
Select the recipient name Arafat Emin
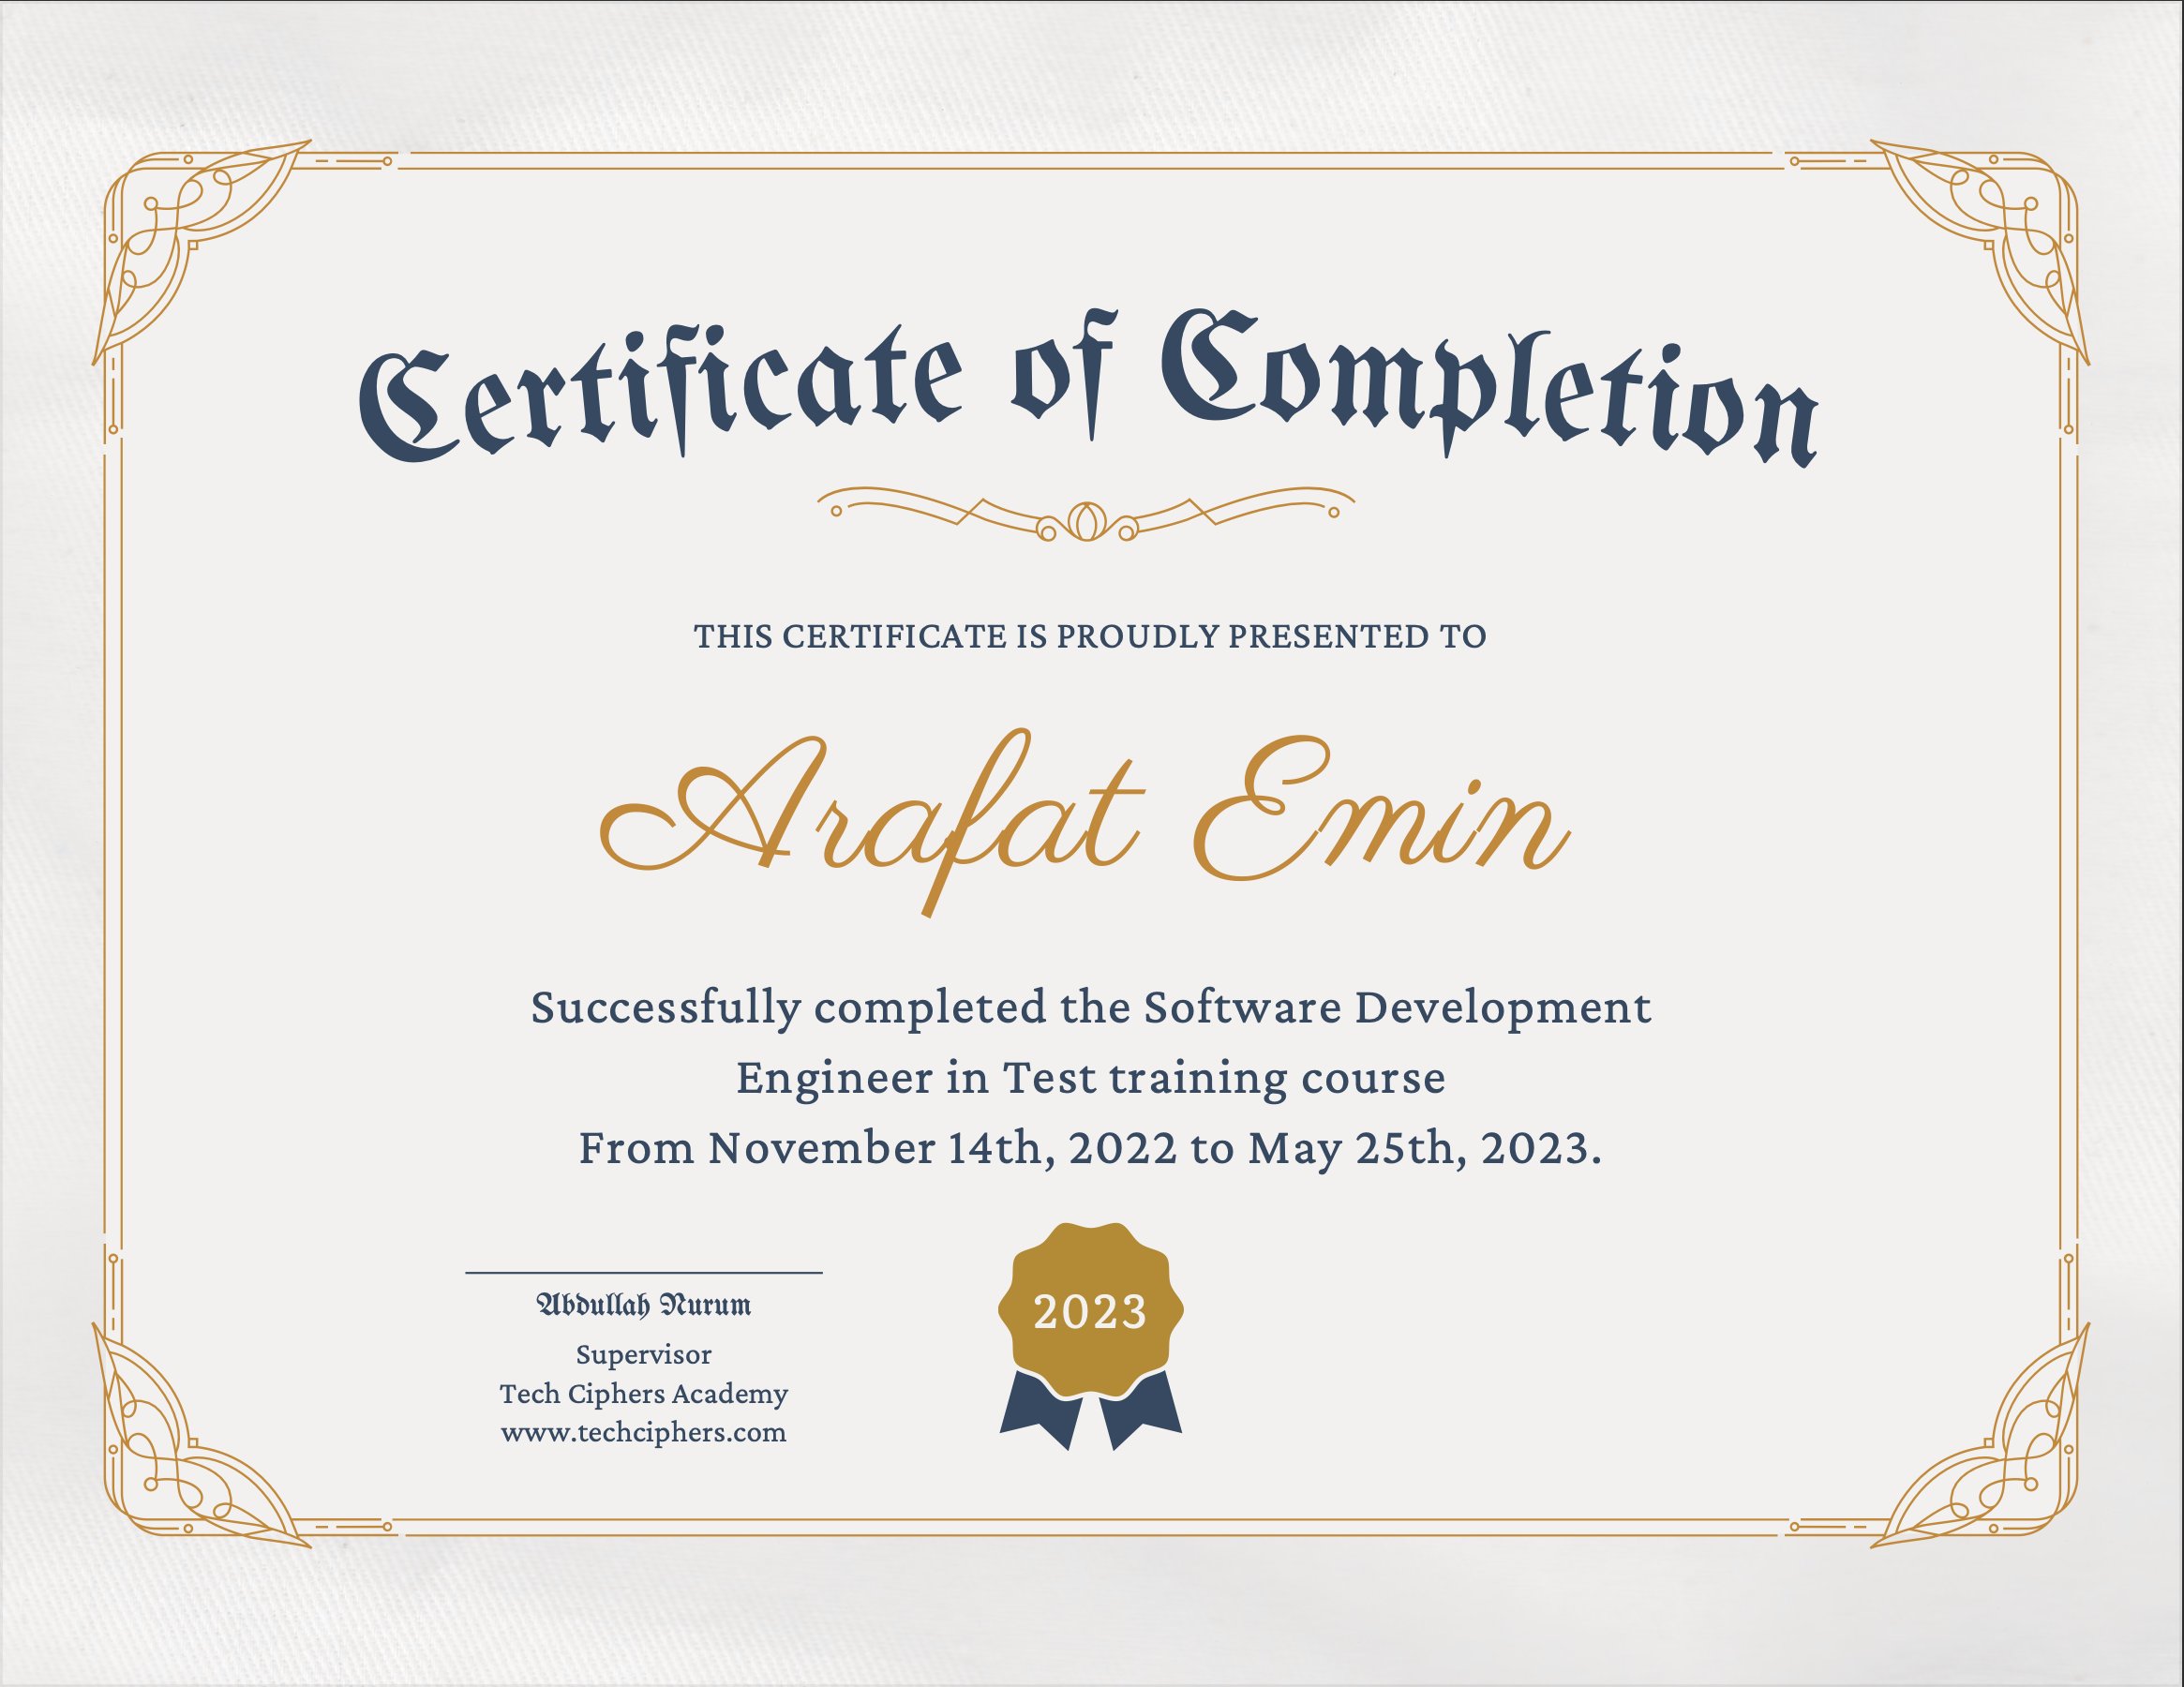coord(1085,820)
